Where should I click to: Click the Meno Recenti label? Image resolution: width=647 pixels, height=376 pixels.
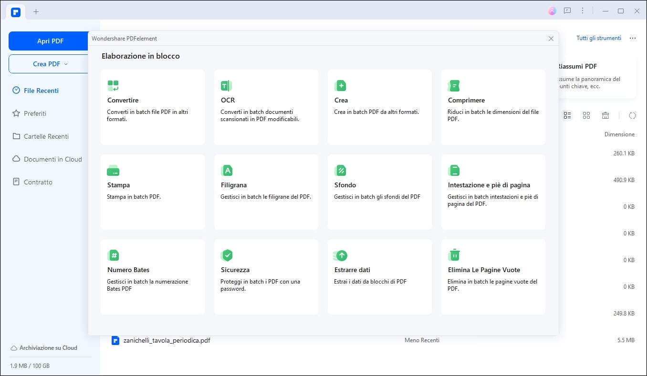coord(422,340)
